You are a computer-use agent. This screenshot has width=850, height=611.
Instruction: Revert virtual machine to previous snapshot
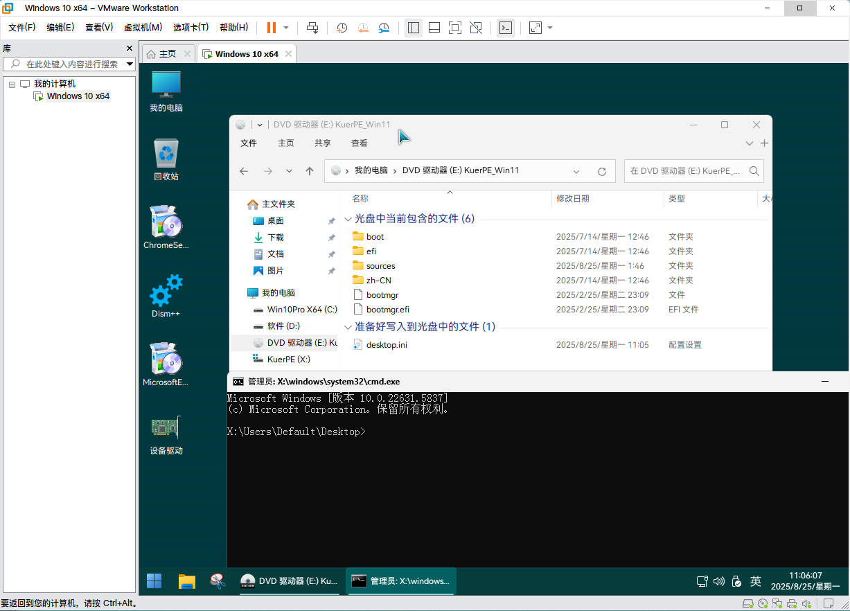click(363, 28)
